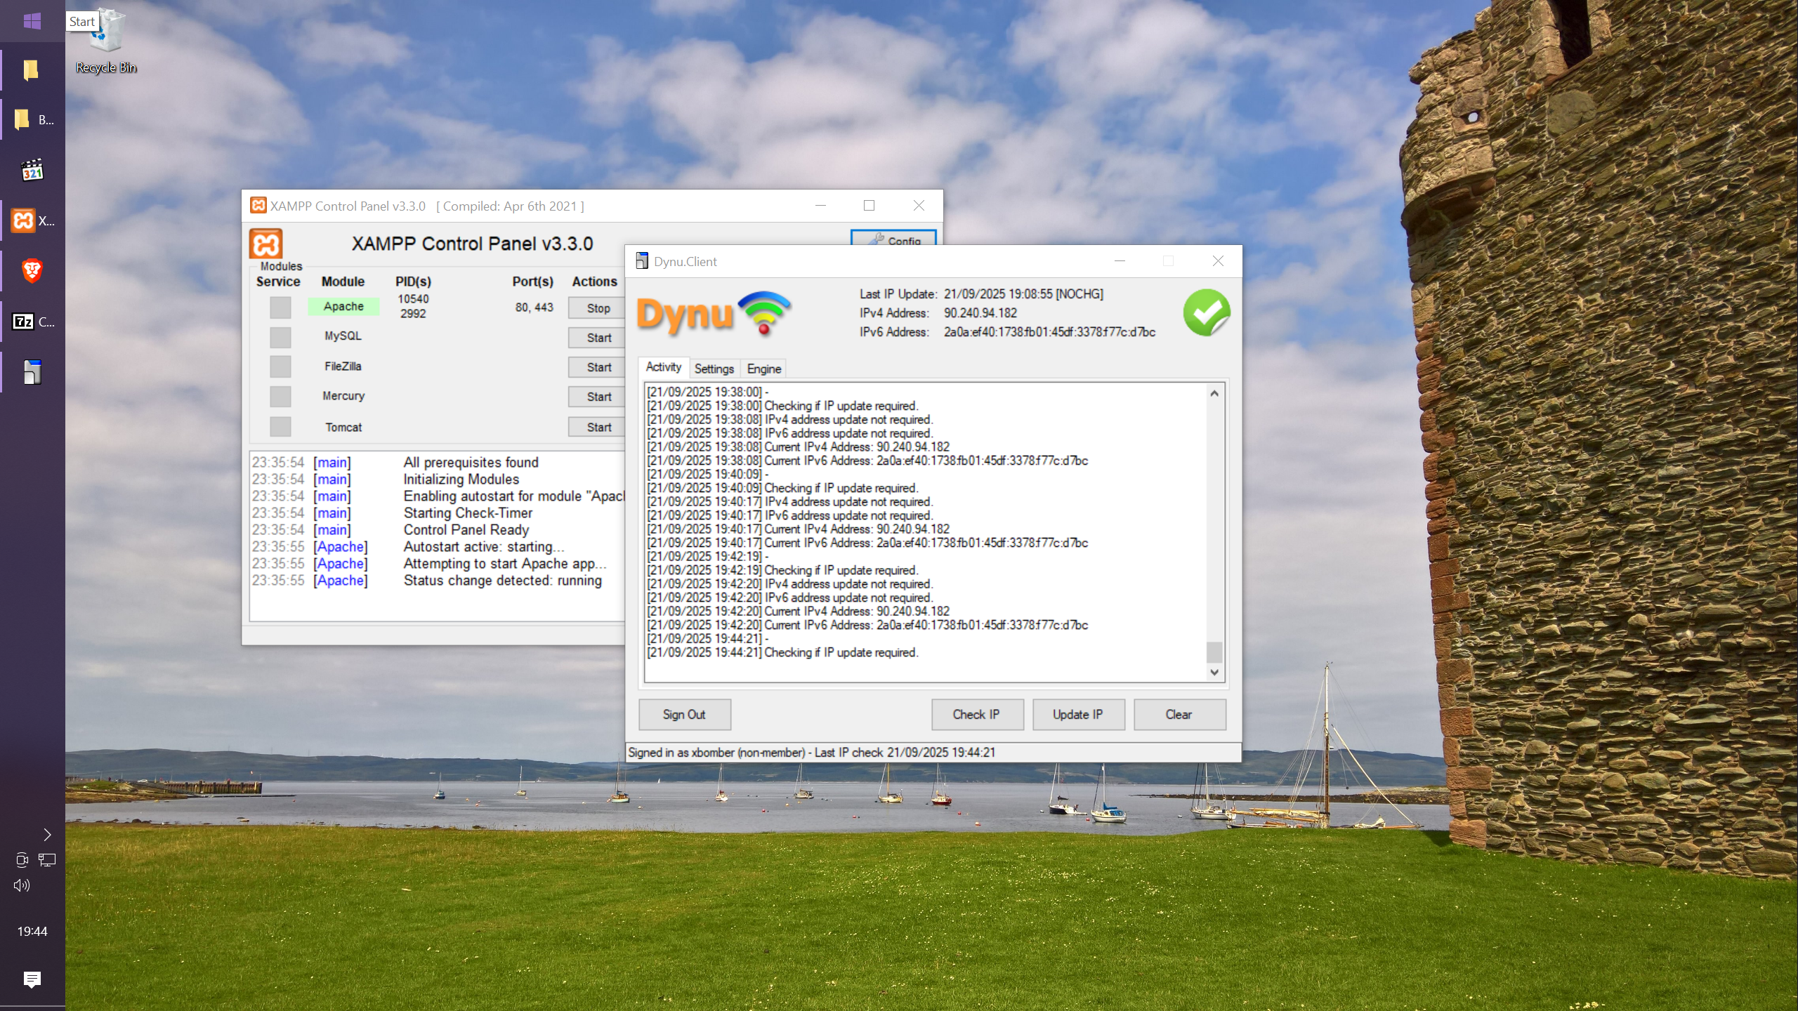Launch Media Player Classic from the taskbar
This screenshot has width=1798, height=1011.
(32, 171)
